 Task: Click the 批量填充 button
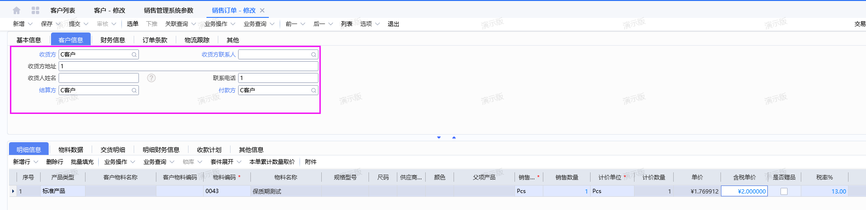82,162
